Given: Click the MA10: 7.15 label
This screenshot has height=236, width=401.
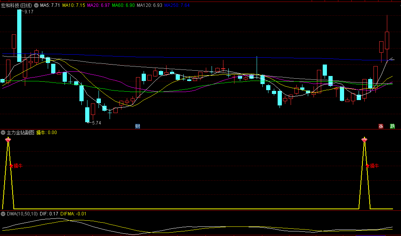Looking at the screenshot, I should coord(74,5).
